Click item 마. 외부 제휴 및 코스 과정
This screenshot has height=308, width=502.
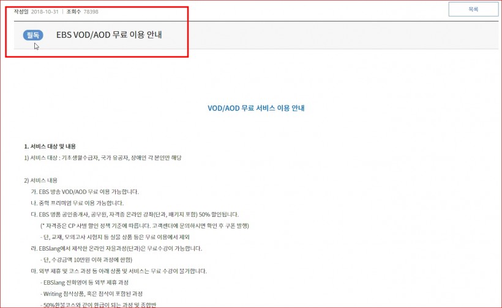(119, 271)
